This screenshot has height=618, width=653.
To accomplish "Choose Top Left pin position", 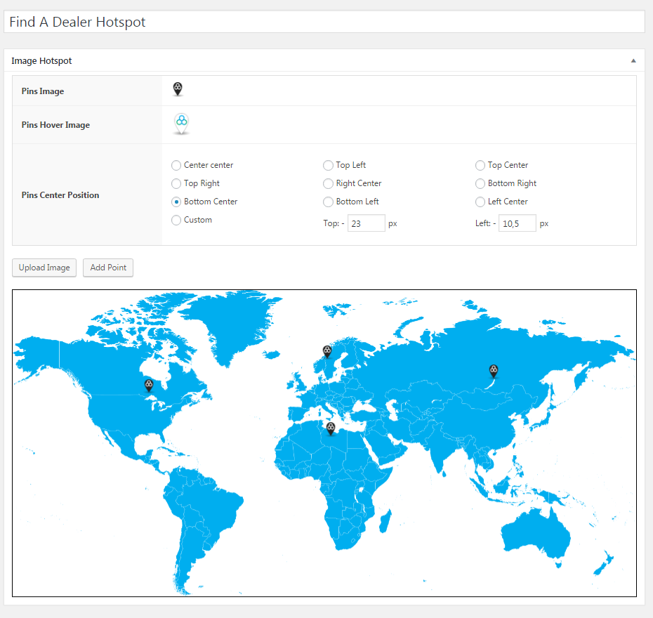I will [x=328, y=166].
